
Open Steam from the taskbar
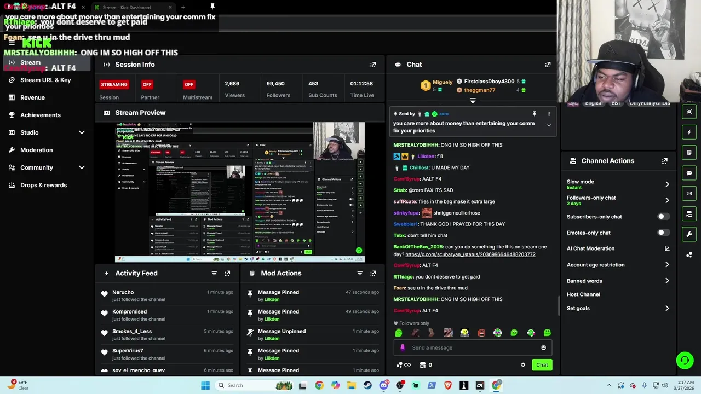pyautogui.click(x=367, y=385)
